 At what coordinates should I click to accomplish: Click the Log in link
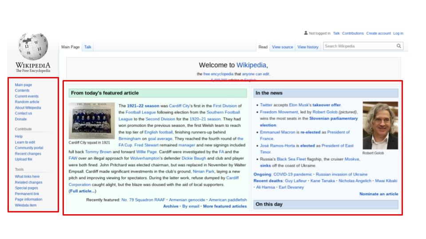click(x=398, y=33)
